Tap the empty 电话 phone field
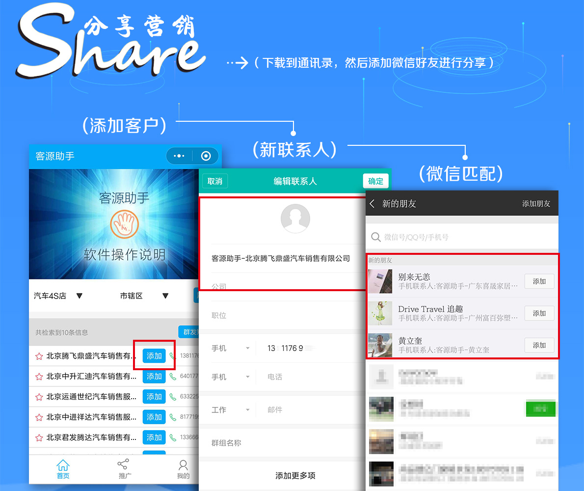 (x=275, y=377)
